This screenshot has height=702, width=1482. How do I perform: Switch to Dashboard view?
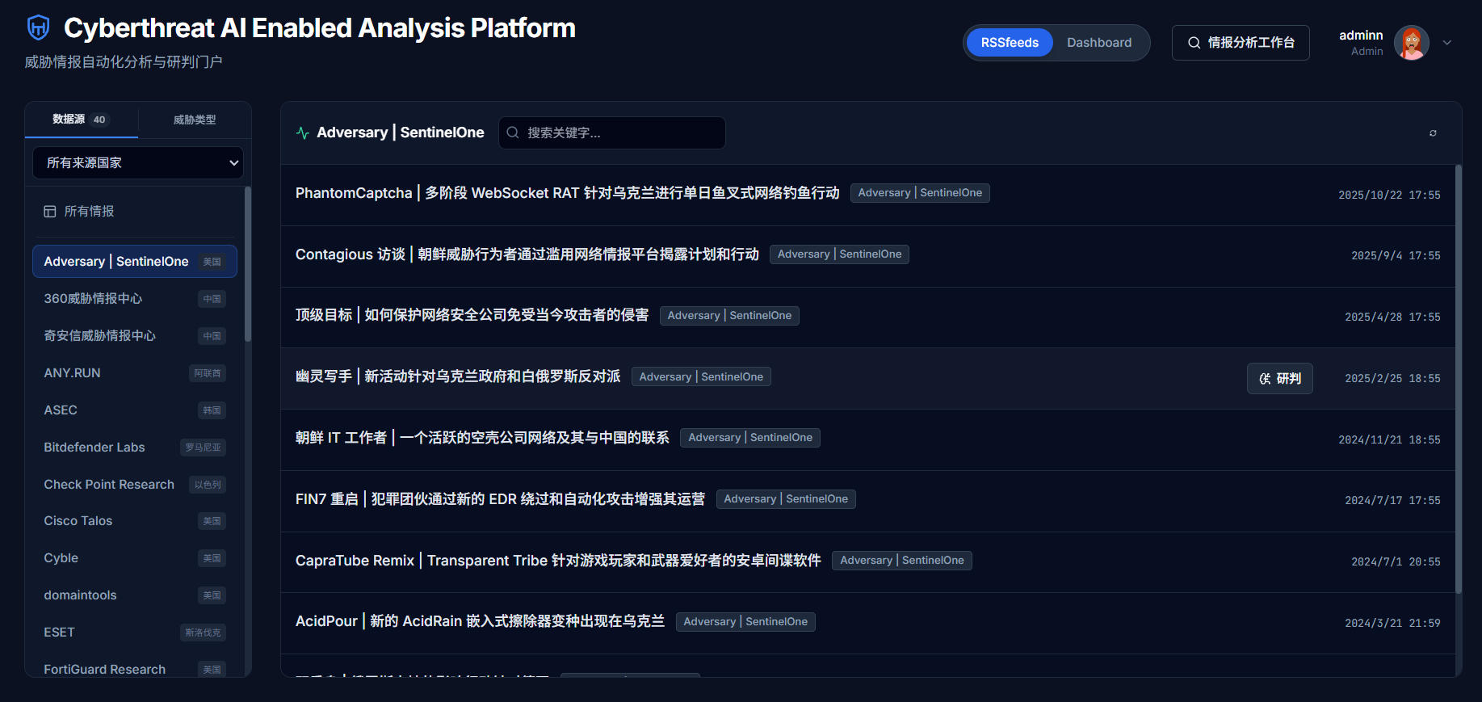pos(1099,43)
